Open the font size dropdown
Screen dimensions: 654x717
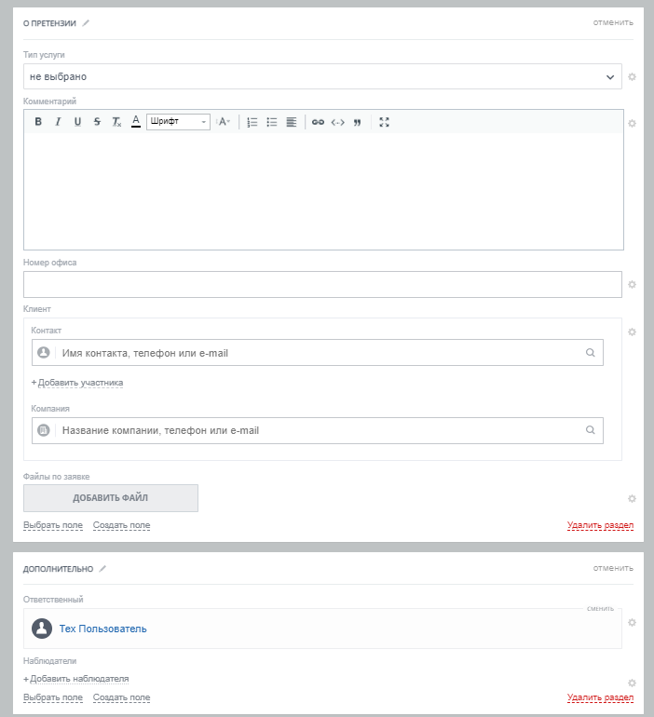pos(224,122)
